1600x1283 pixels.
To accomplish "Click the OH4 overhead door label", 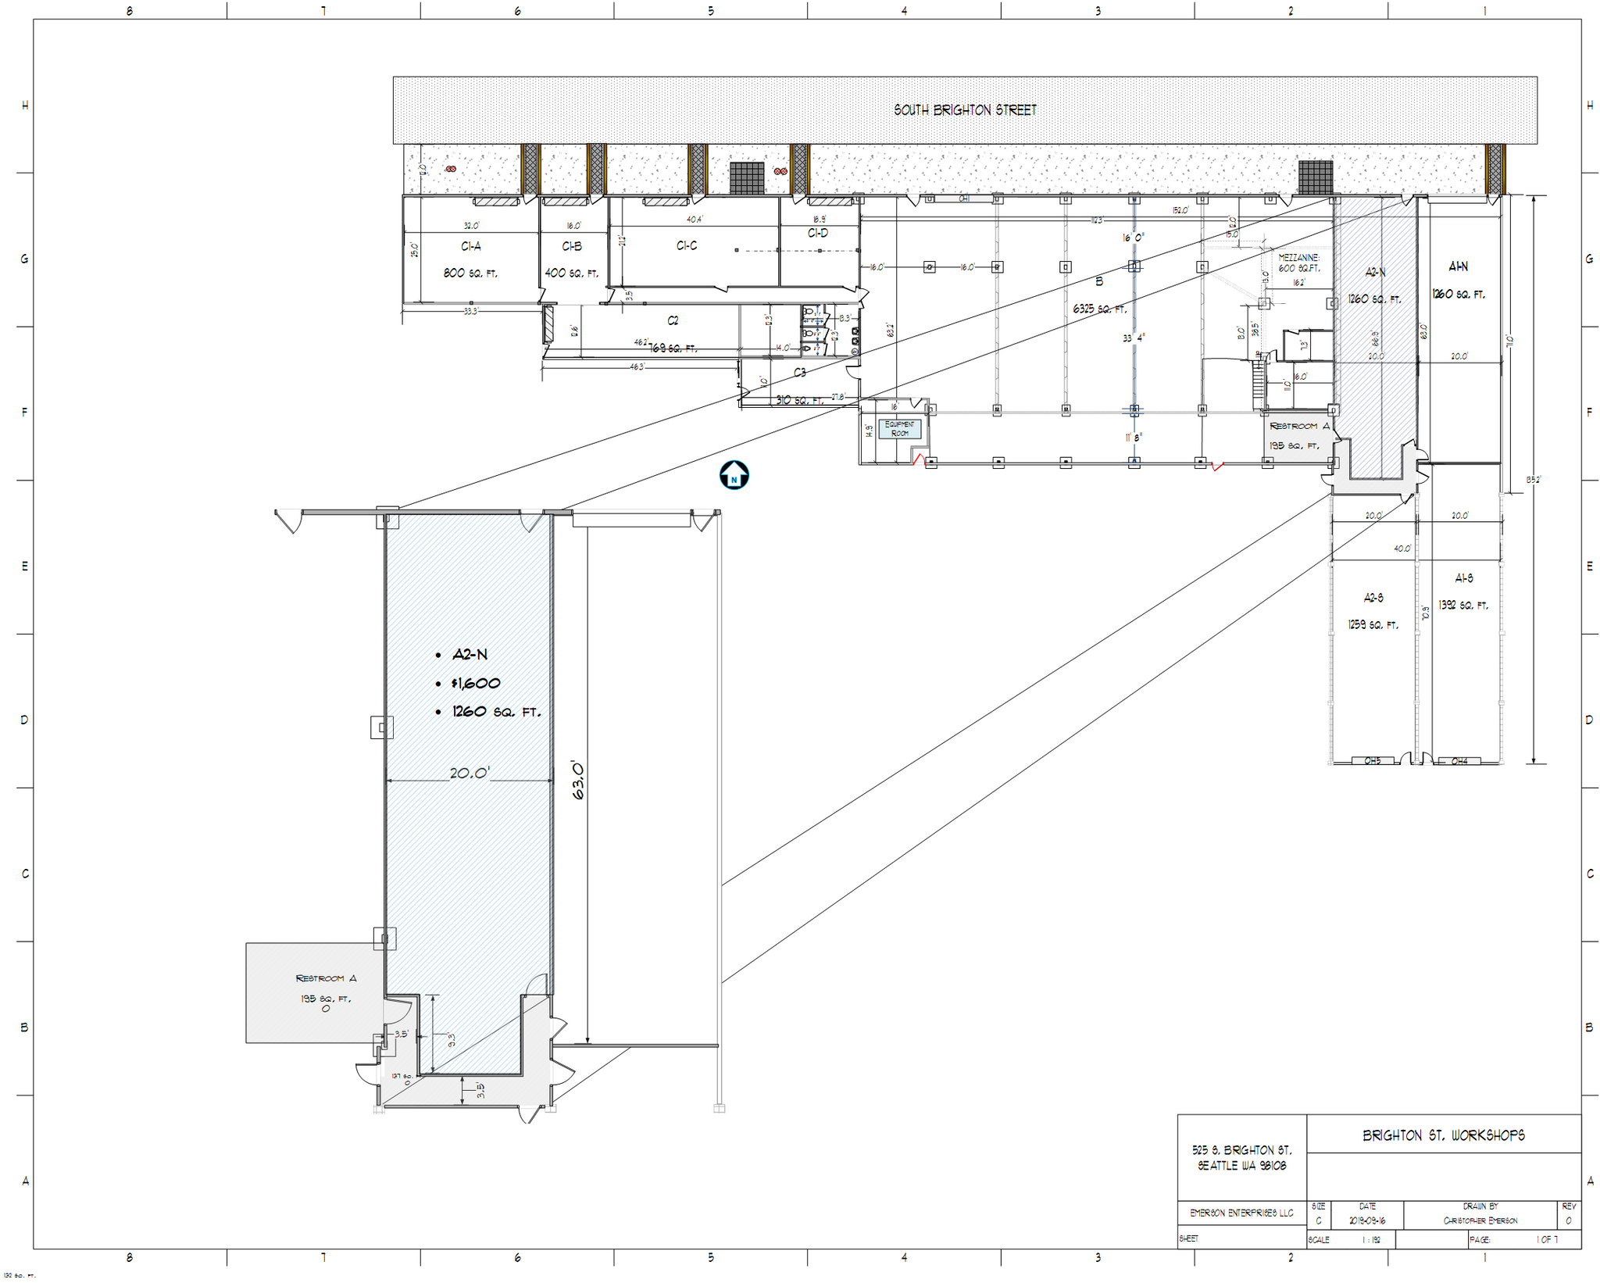I will (x=1459, y=761).
